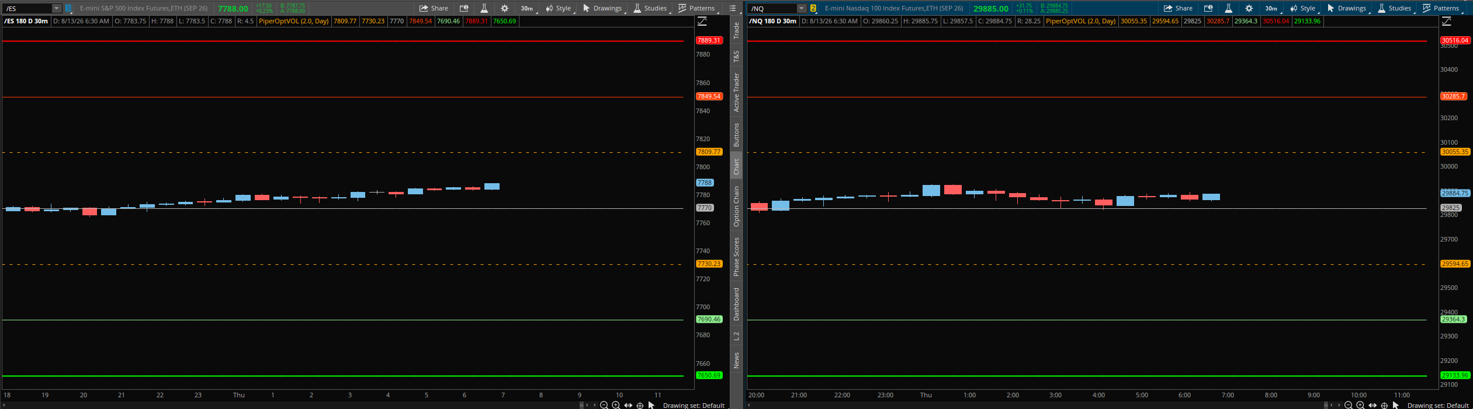
Task: Click the flask icon on the /NQ toolbar
Action: click(x=1228, y=9)
